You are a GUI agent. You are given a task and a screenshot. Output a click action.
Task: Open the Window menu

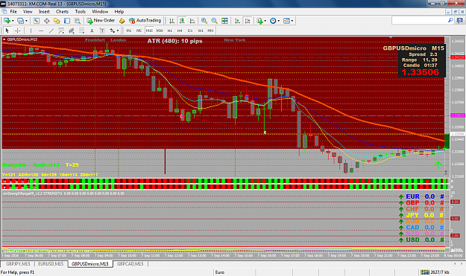coord(100,12)
